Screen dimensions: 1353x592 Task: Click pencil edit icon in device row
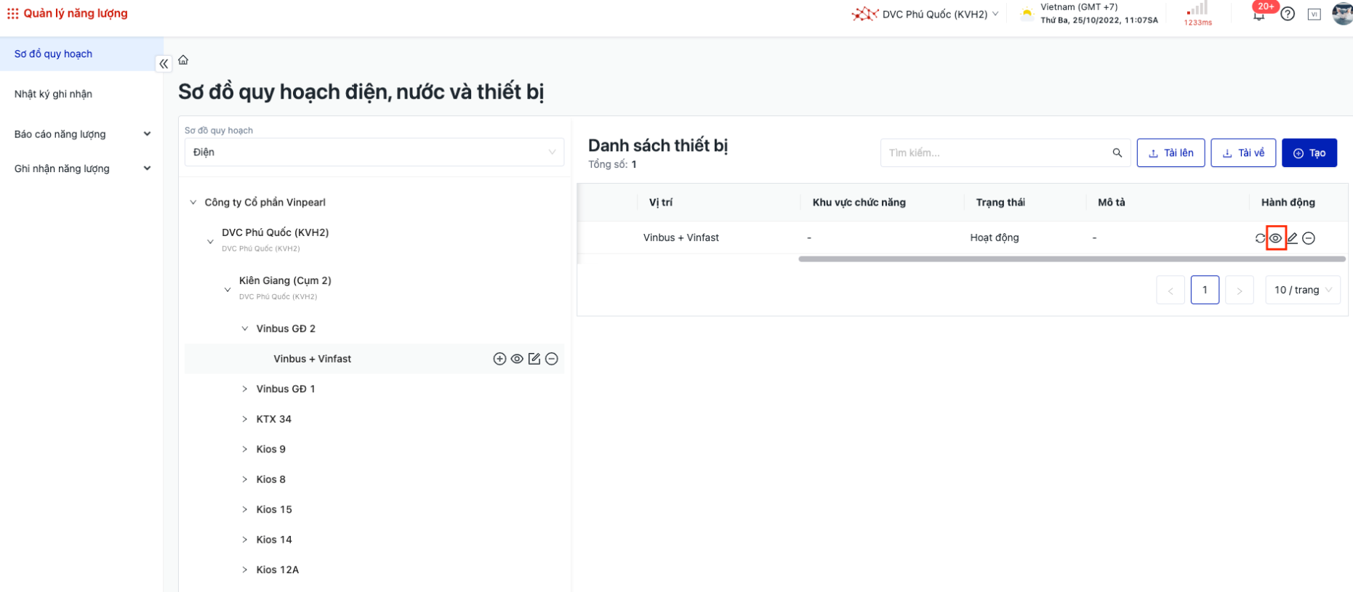point(1293,238)
